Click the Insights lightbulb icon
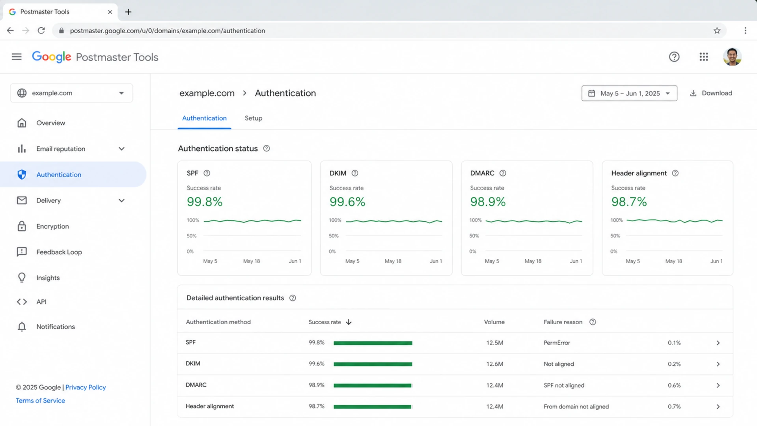Screen dimensions: 757x426 pyautogui.click(x=22, y=278)
